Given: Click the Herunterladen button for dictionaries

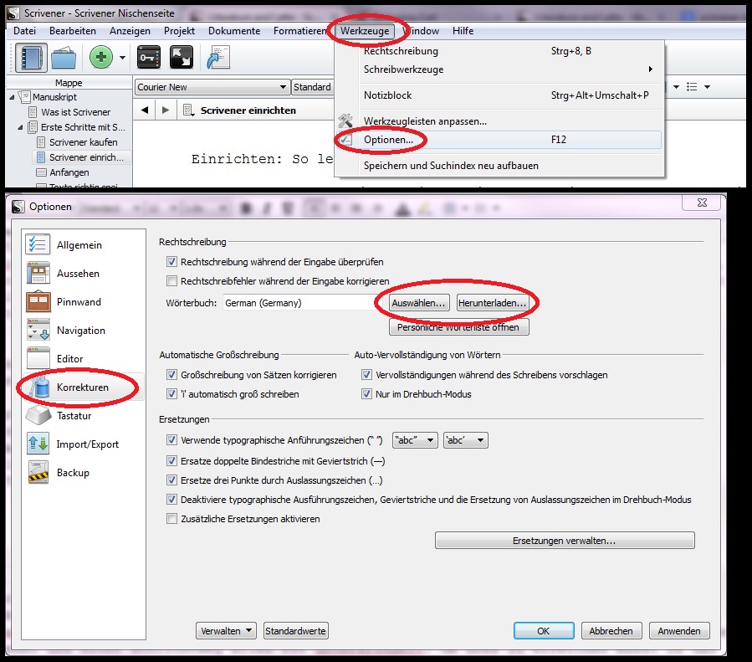Looking at the screenshot, I should click(x=494, y=303).
